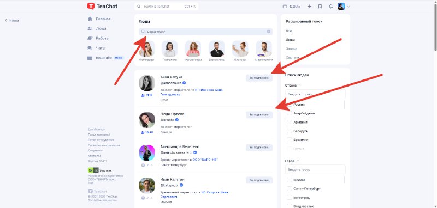The width and height of the screenshot is (437, 208).
Task: Click the TenChat logo
Action: (102, 6)
